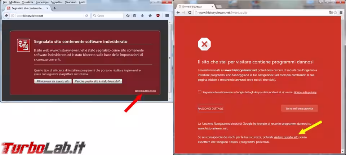346x155 pixels.
Task: Open the 'Norme sulla privacy' link
Action: tap(305, 92)
